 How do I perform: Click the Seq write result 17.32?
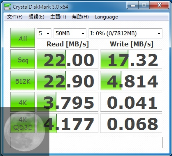pos(131,59)
